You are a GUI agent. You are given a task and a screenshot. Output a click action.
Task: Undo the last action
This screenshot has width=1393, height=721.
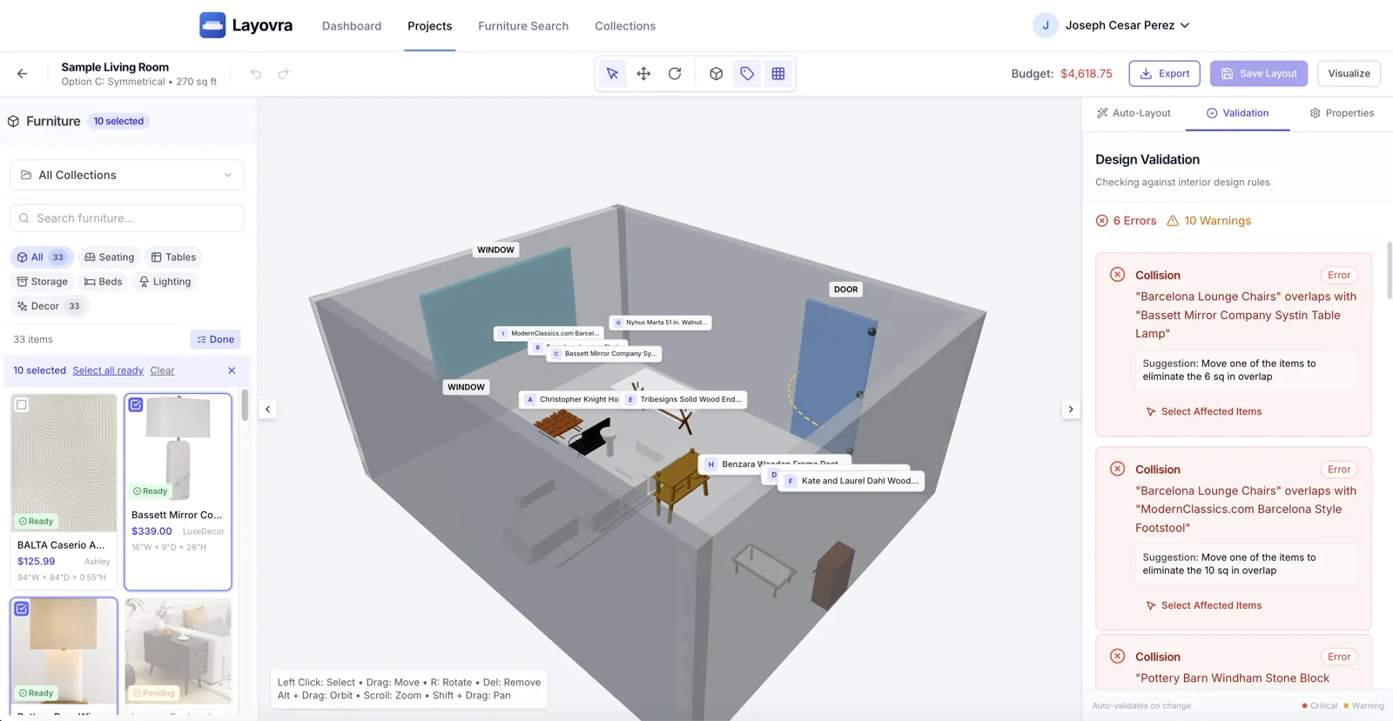[x=256, y=74]
